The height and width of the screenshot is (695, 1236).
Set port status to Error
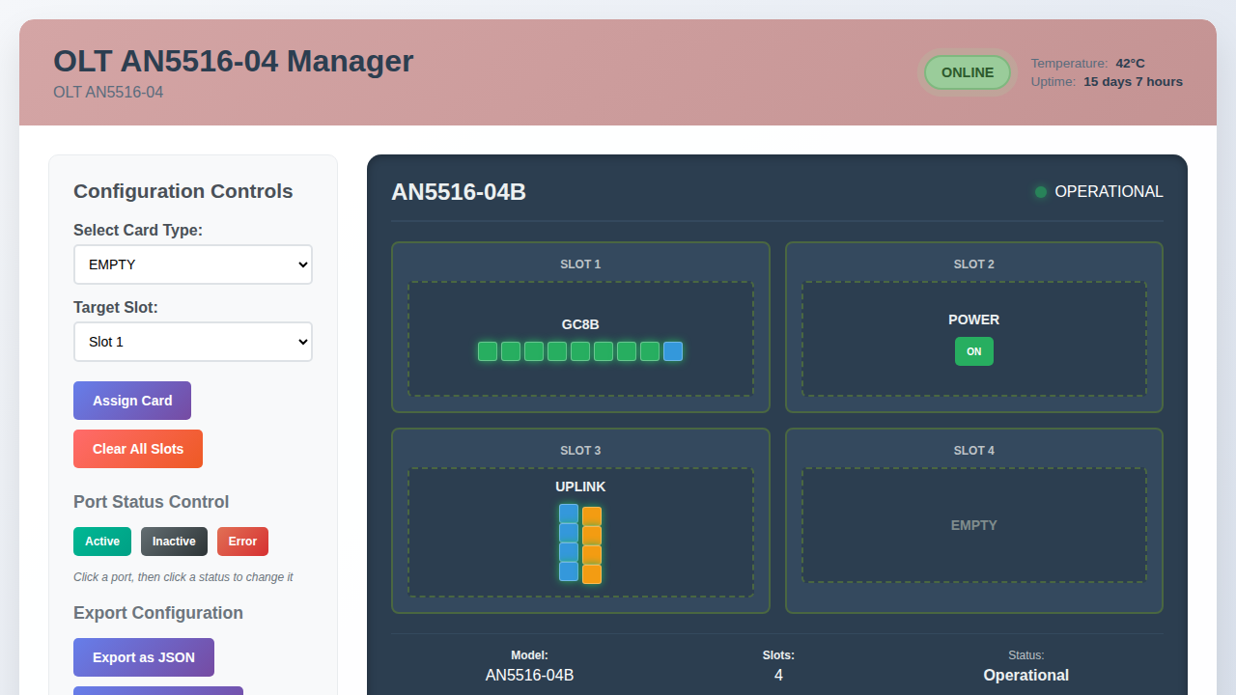[242, 542]
